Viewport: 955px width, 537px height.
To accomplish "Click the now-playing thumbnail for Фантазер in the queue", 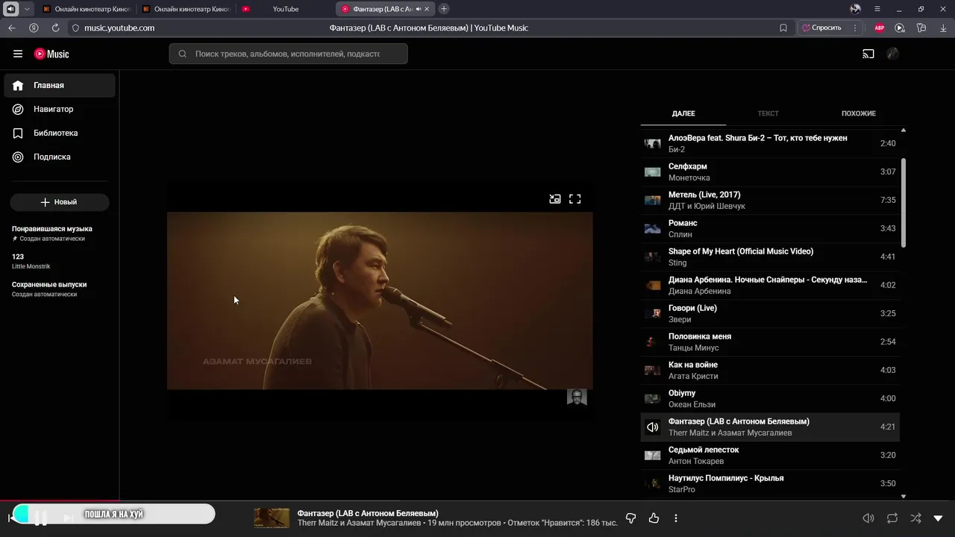I will tap(653, 427).
